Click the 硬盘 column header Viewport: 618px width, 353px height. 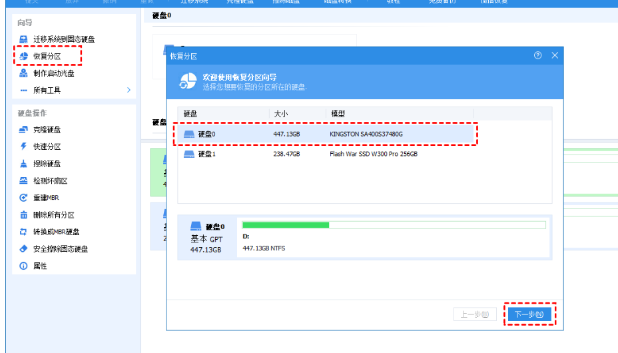point(190,114)
